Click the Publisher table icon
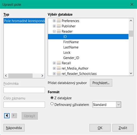Image resolution: width=137 pixels, height=135 pixels. coord(59,26)
